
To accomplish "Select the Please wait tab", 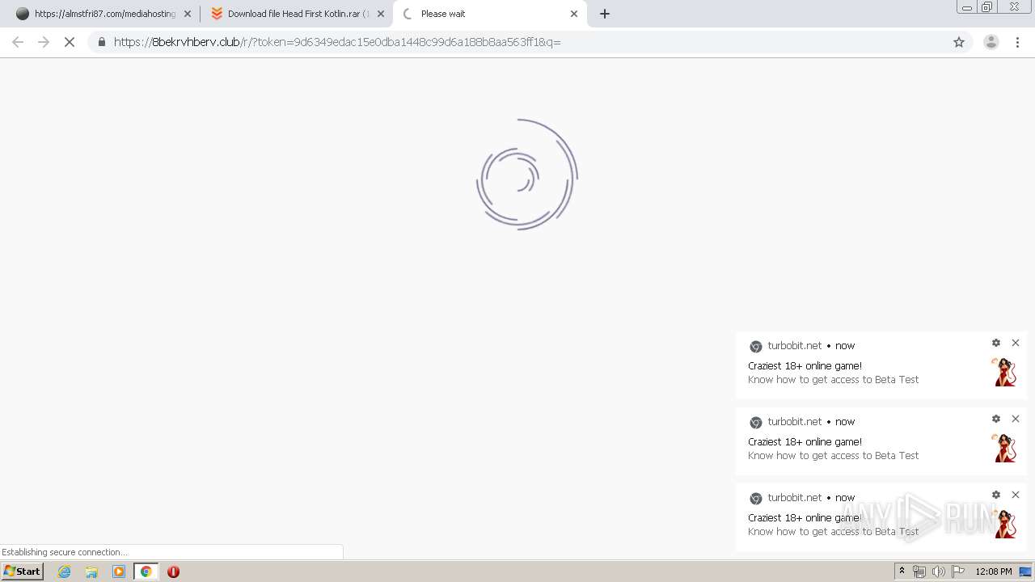I will (x=489, y=14).
